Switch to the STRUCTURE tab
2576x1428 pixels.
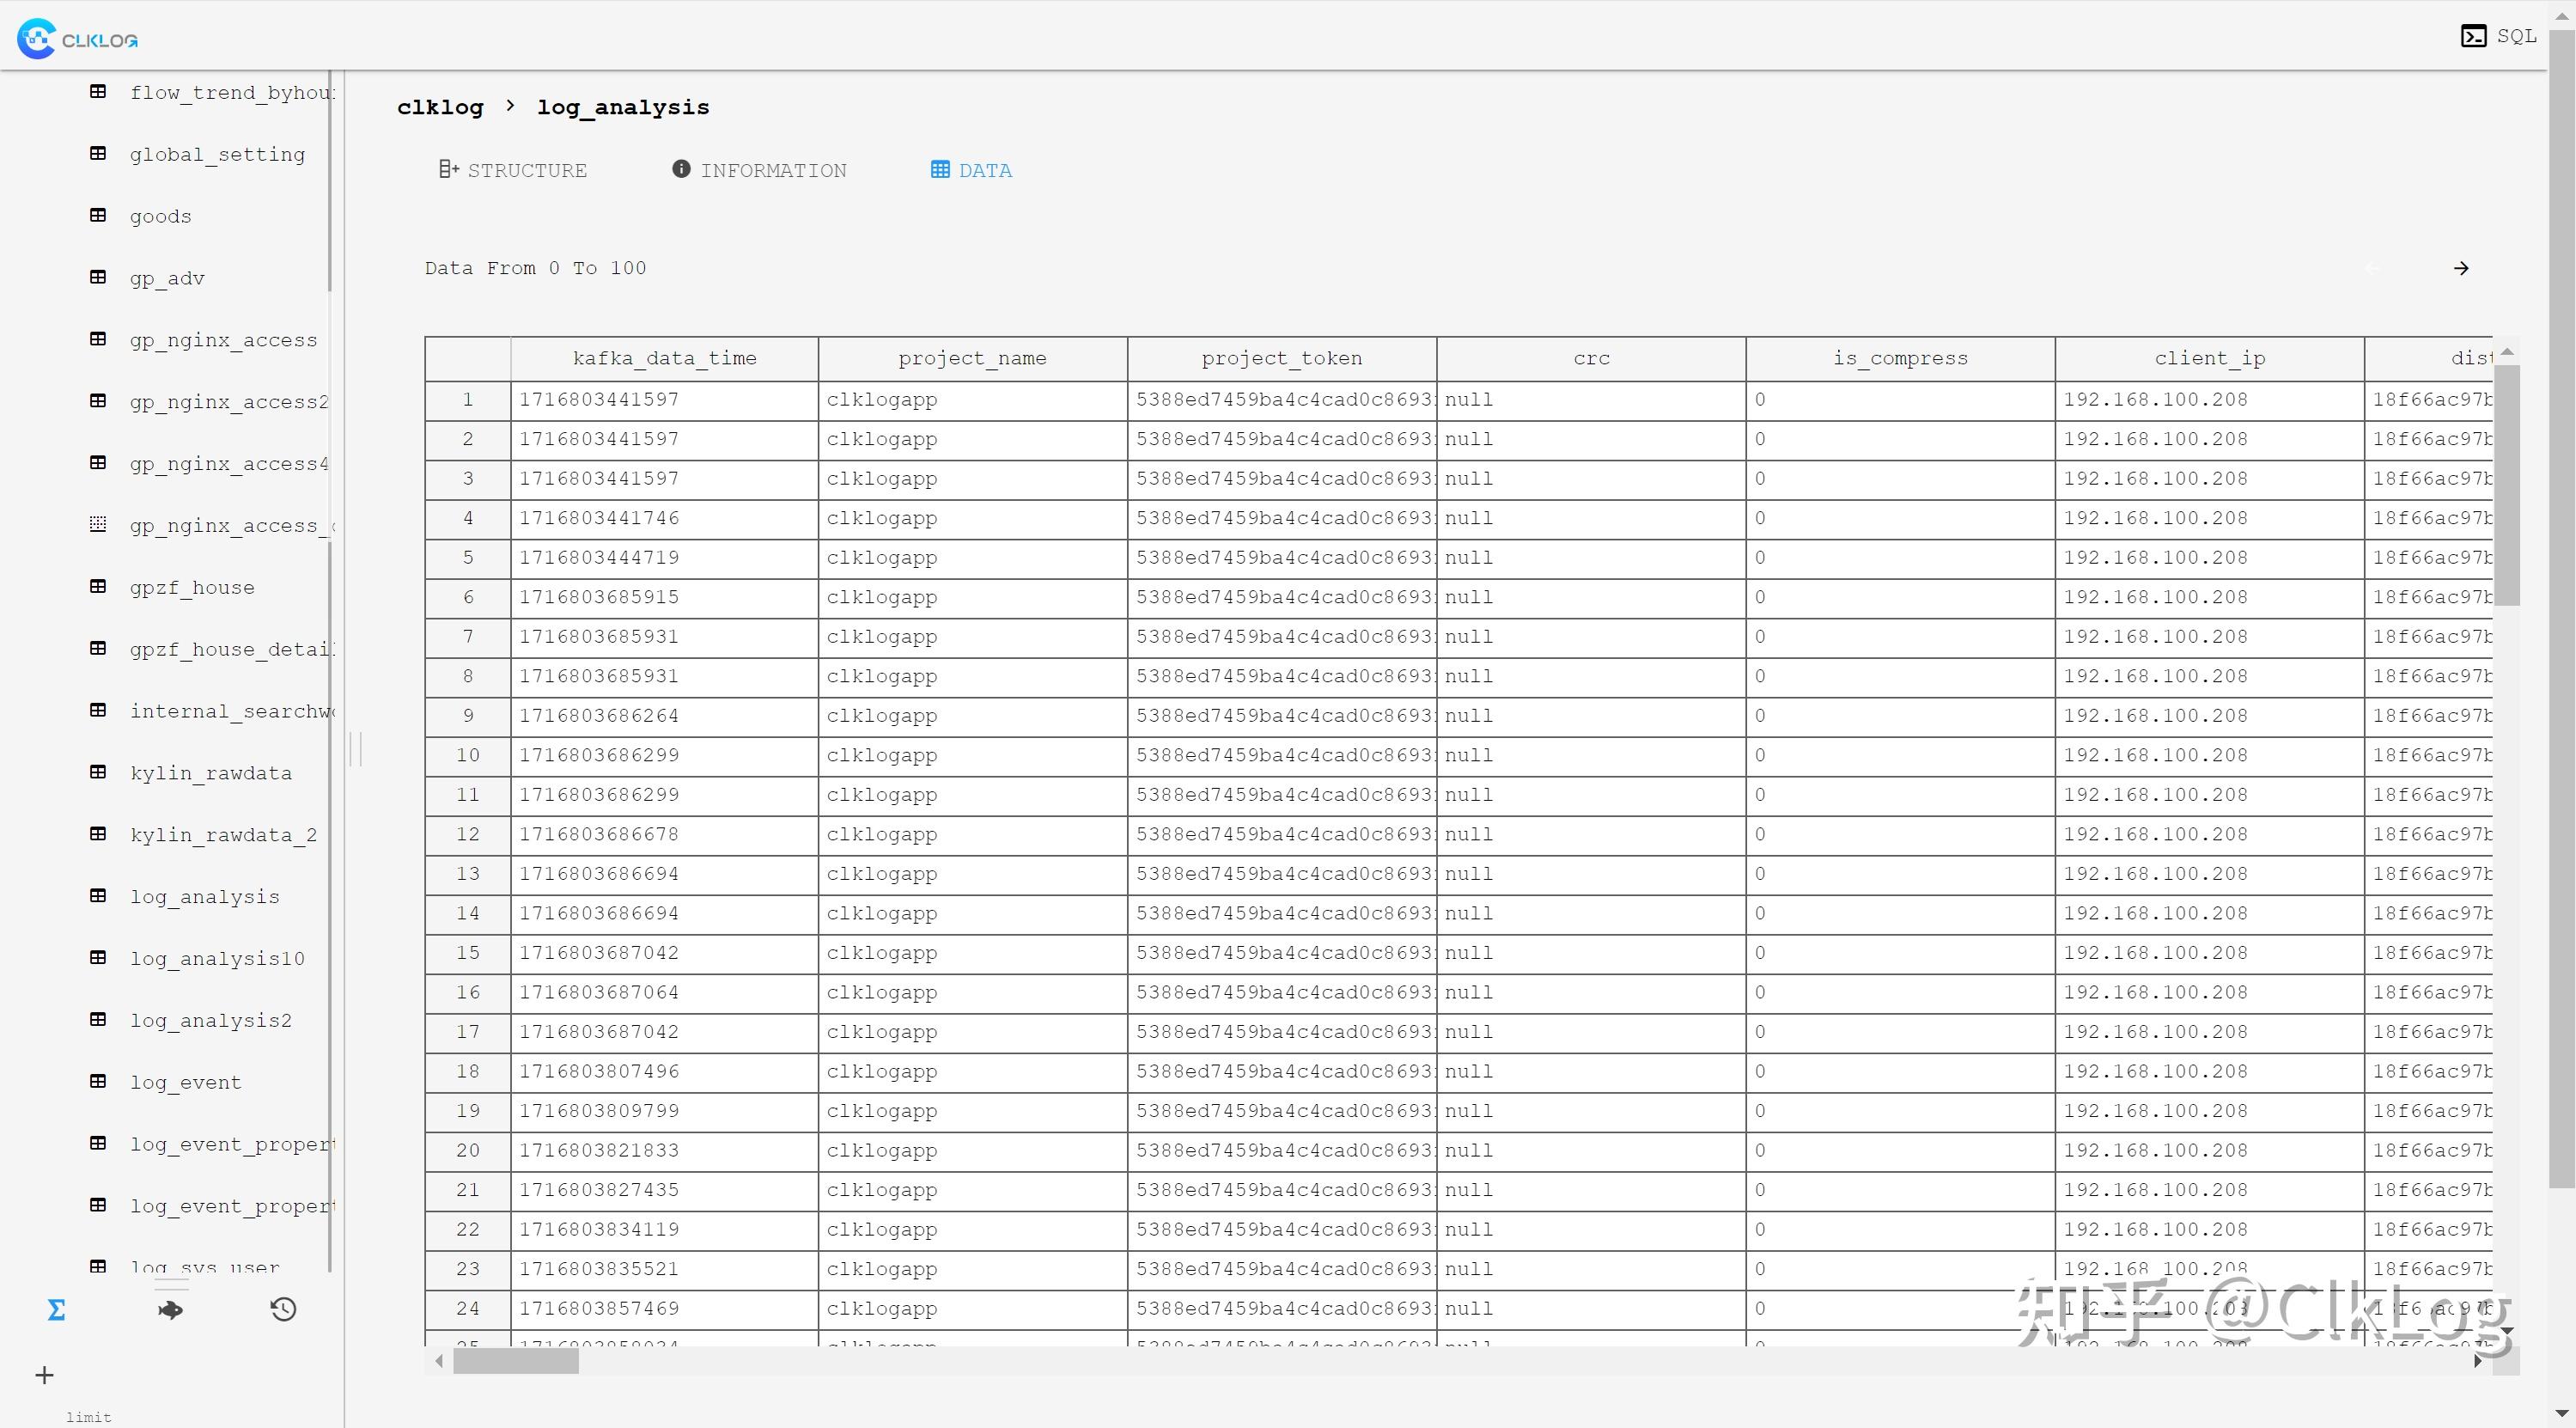(513, 170)
